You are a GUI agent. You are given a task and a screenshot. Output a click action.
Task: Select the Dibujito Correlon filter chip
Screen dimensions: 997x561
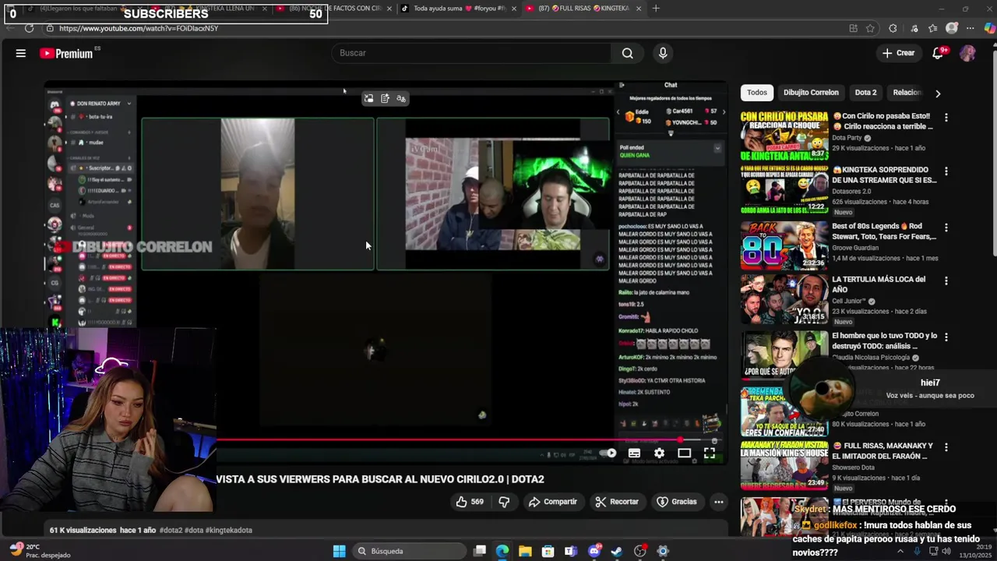pyautogui.click(x=811, y=93)
